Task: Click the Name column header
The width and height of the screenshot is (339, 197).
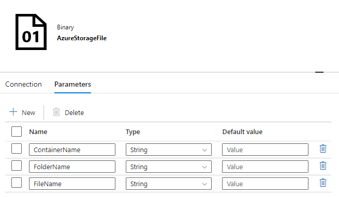Action: 38,132
